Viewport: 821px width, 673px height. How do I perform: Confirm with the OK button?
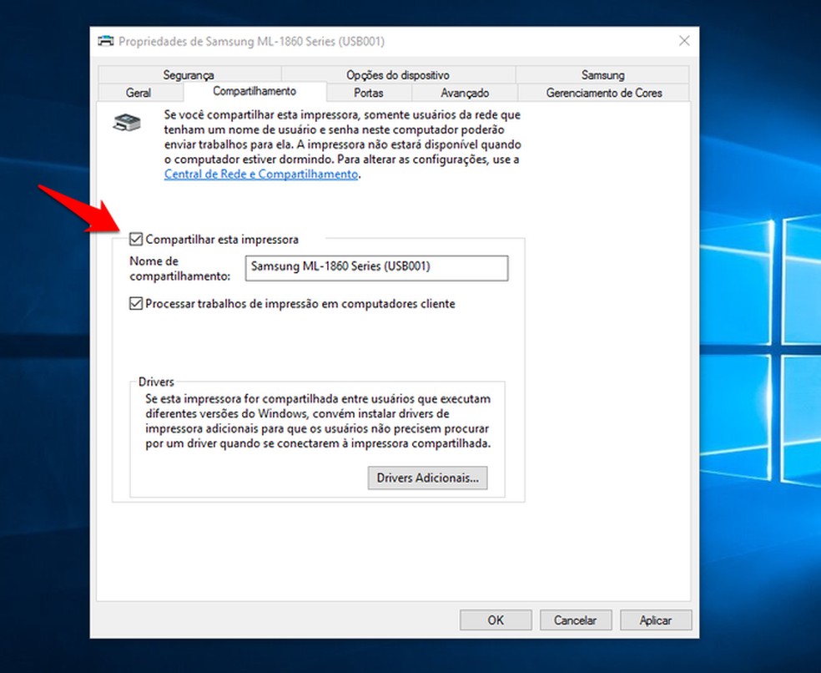click(496, 620)
